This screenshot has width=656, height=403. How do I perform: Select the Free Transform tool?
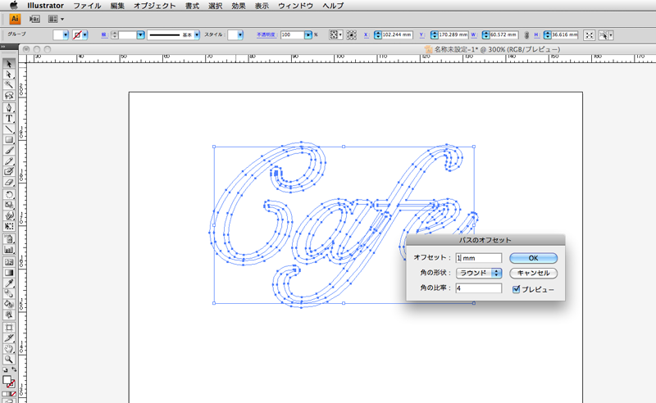[x=9, y=226]
